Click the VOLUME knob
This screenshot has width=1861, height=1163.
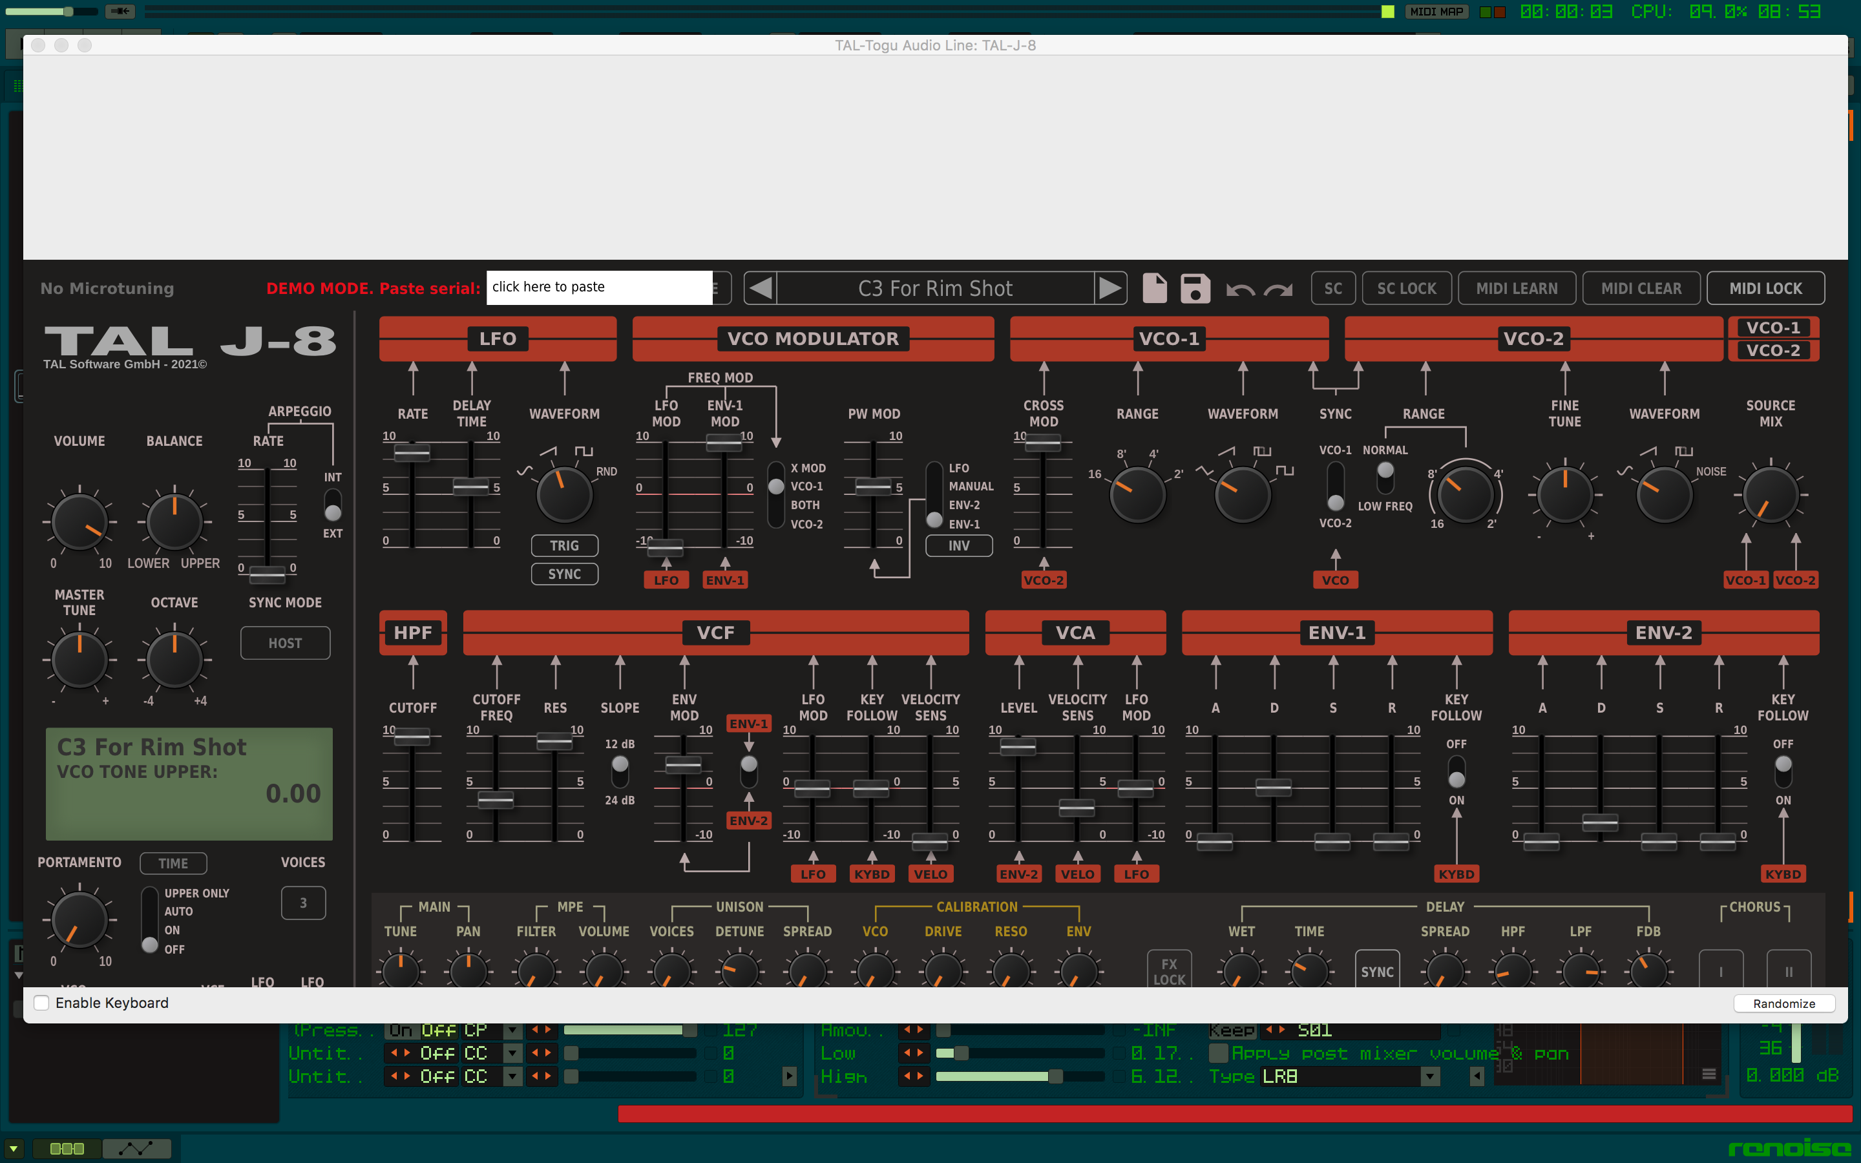[x=79, y=522]
